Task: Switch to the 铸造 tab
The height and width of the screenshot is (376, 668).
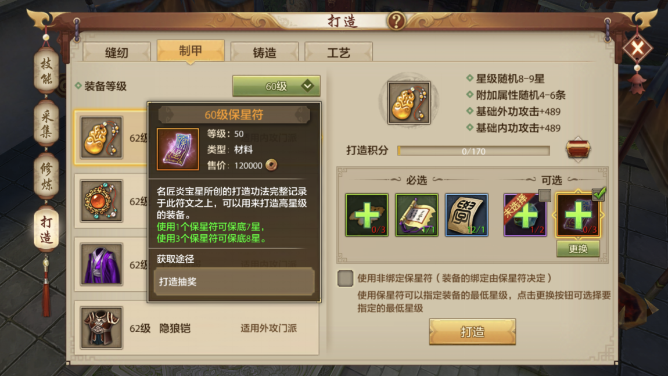Action: coord(264,52)
